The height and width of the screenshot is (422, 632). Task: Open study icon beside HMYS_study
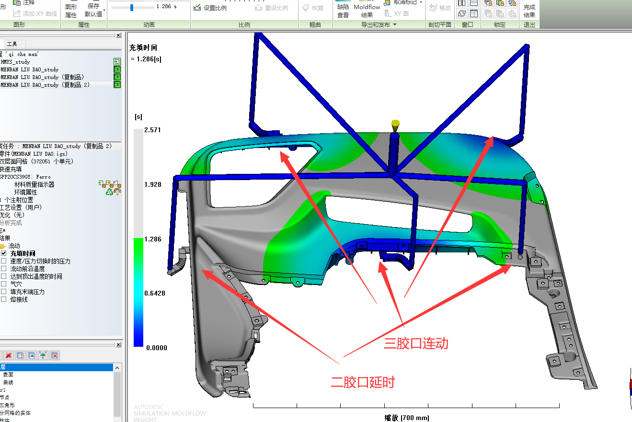pyautogui.click(x=117, y=62)
